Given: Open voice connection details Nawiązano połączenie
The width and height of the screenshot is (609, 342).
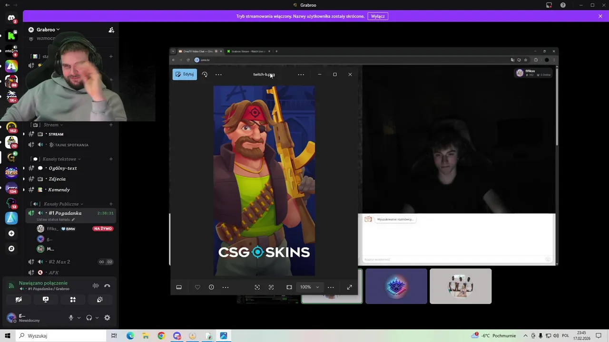Looking at the screenshot, I should coord(43,283).
